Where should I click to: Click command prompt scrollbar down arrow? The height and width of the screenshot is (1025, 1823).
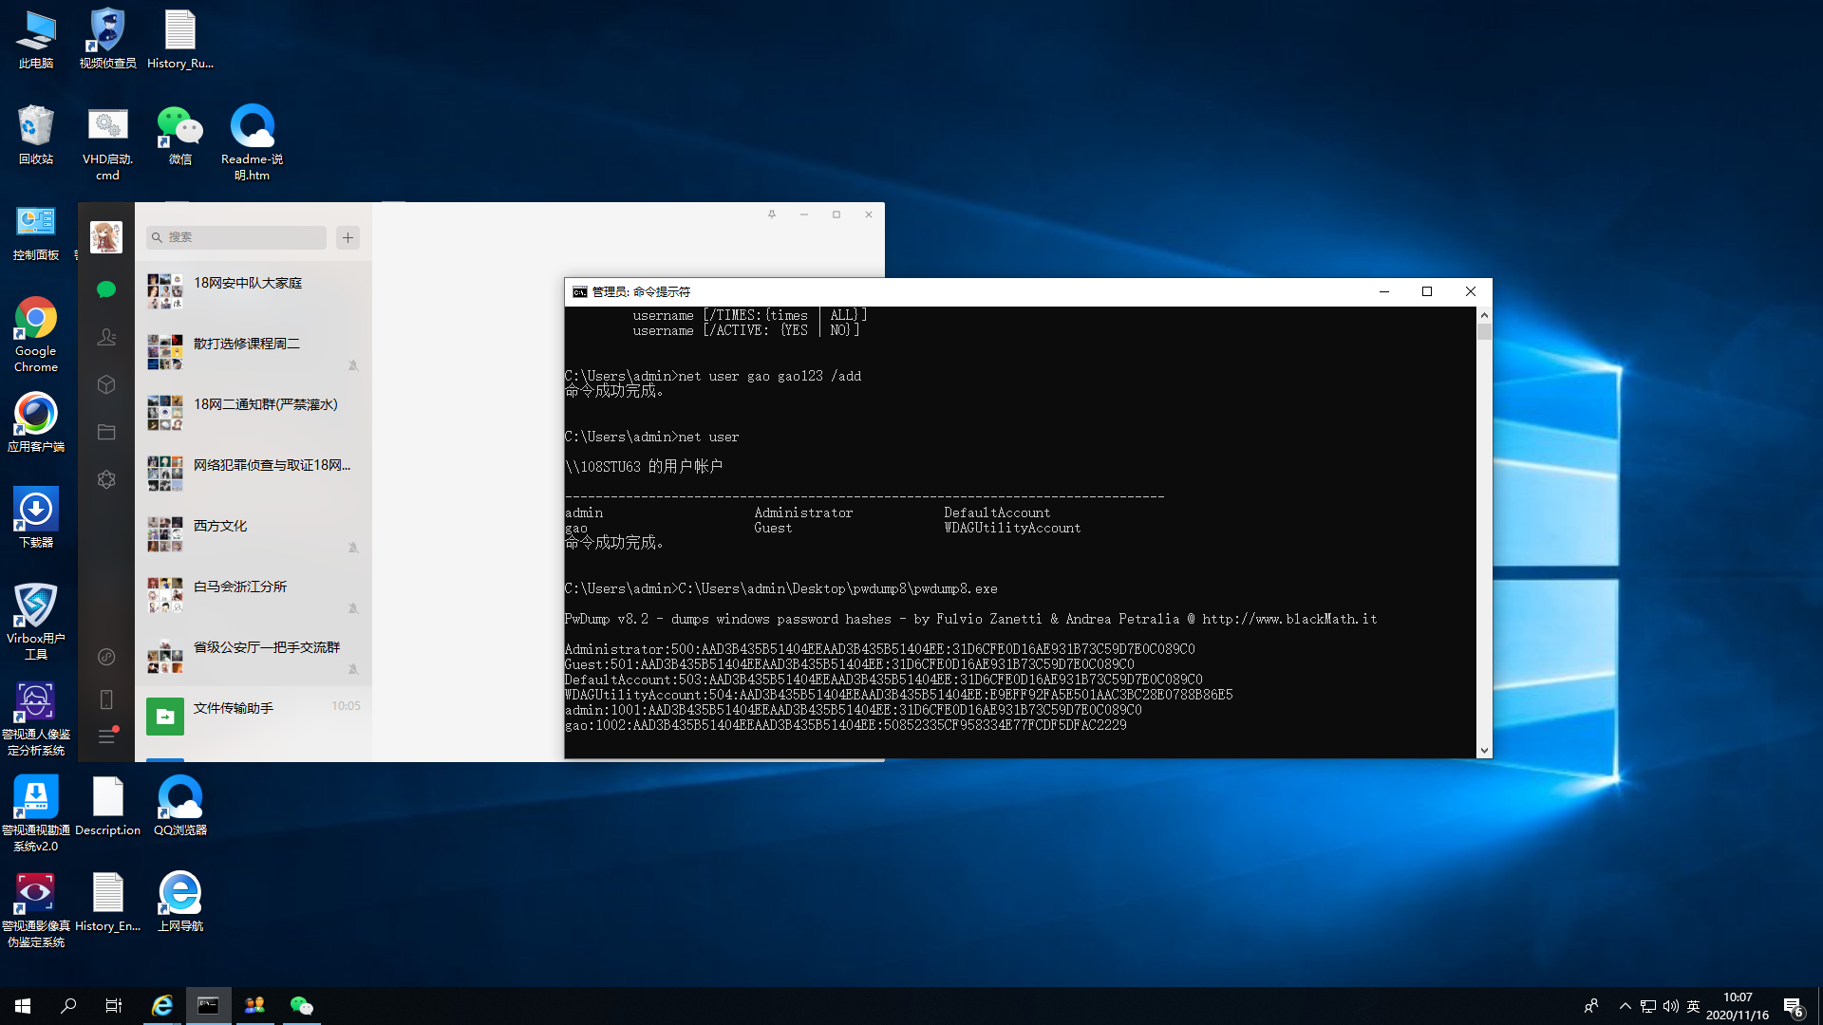[x=1484, y=750]
